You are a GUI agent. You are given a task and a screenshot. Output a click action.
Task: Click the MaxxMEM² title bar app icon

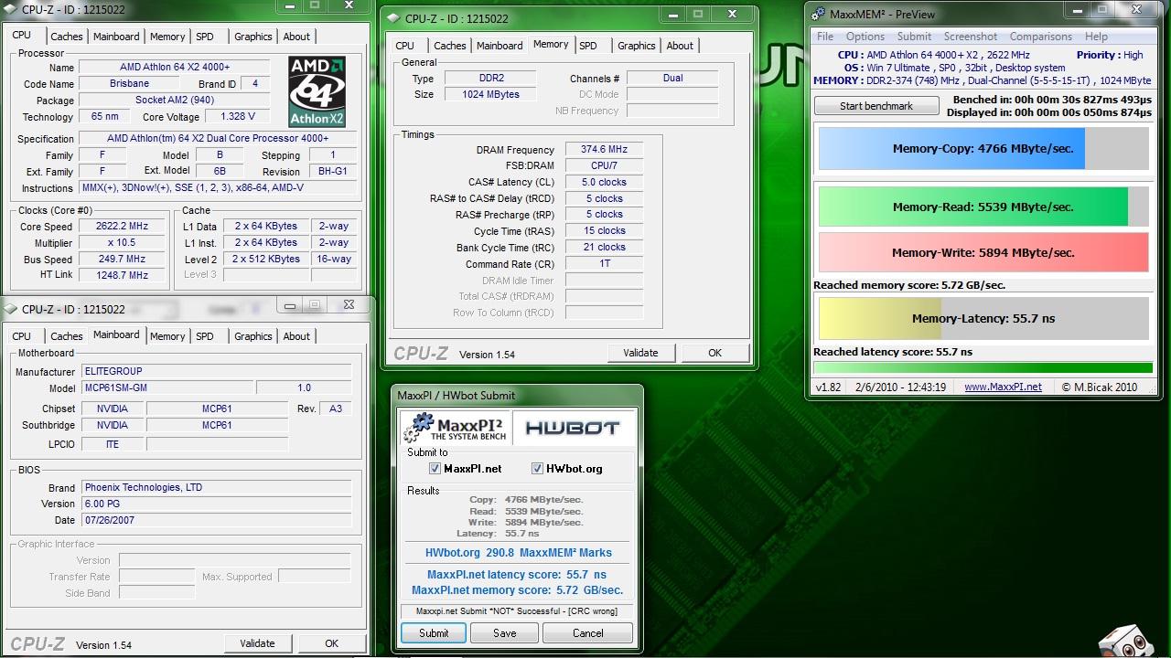point(817,14)
